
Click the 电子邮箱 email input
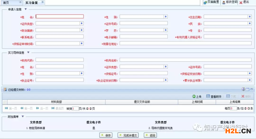pos(144,37)
